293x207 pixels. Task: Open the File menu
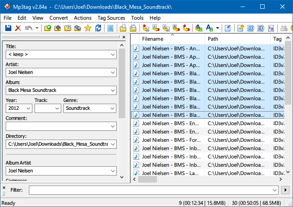pos(7,18)
